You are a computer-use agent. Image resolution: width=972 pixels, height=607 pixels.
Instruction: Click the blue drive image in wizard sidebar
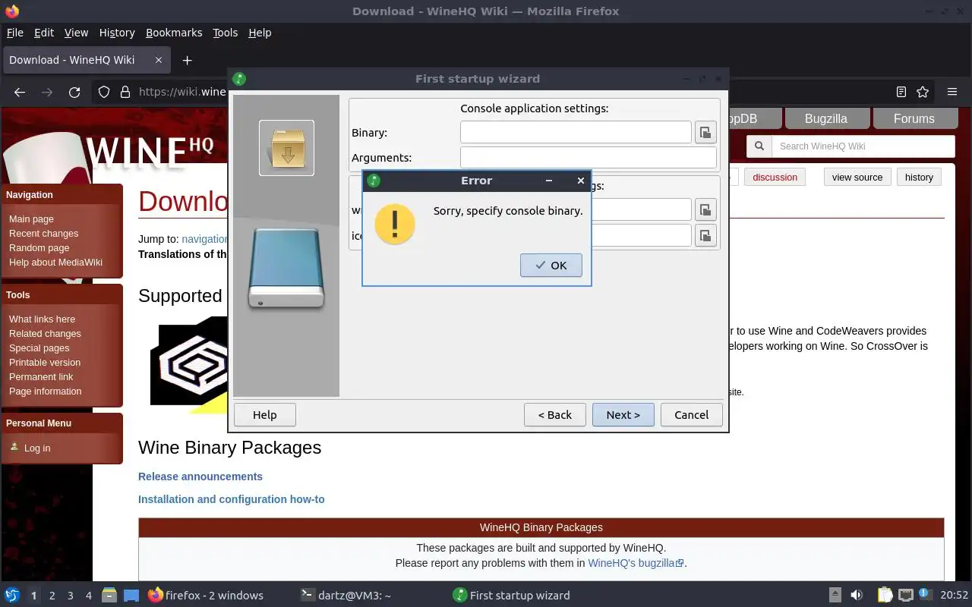point(286,269)
